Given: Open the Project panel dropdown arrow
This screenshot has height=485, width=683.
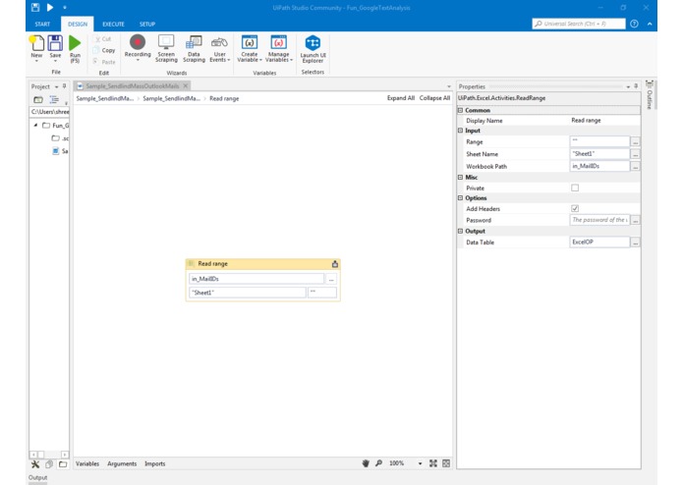Looking at the screenshot, I should (57, 87).
